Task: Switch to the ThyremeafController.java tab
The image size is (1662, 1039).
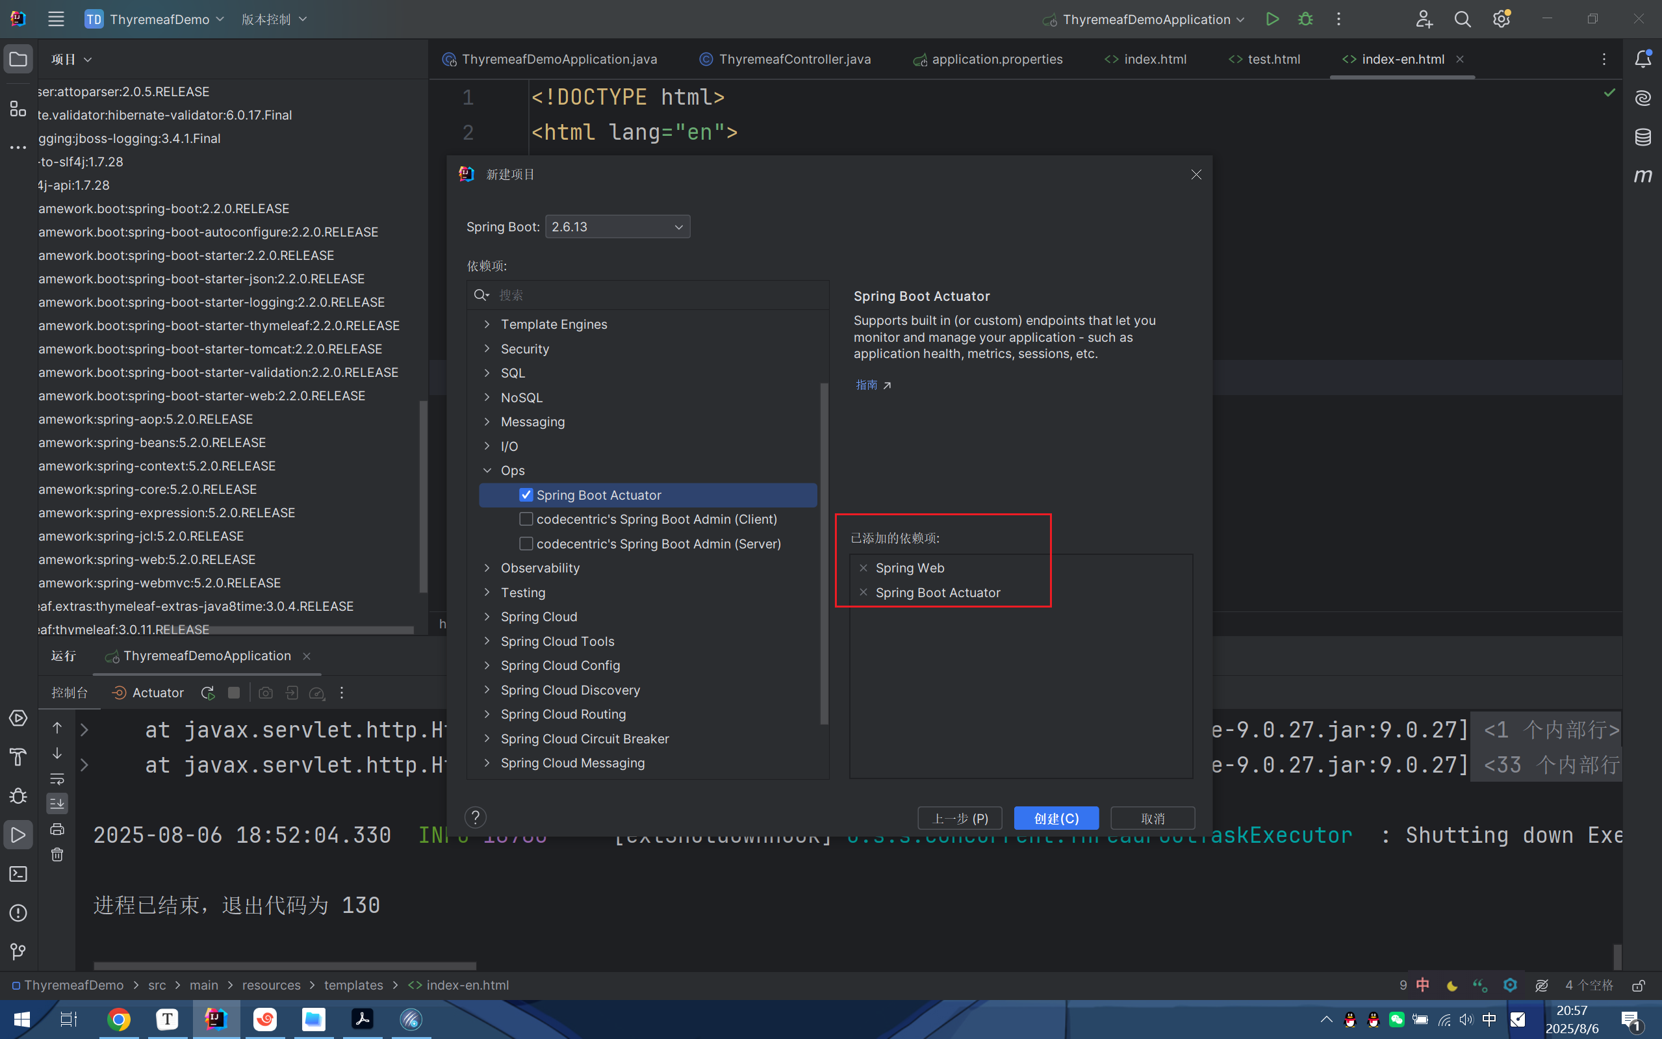Action: 794,59
